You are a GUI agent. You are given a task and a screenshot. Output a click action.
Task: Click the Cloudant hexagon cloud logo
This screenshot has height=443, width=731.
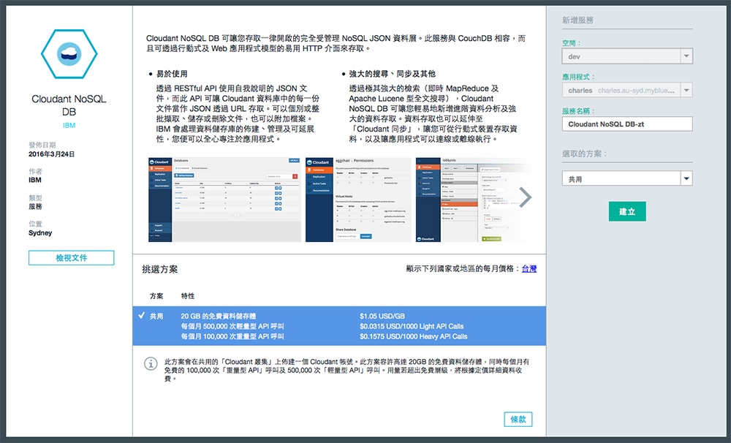67,53
